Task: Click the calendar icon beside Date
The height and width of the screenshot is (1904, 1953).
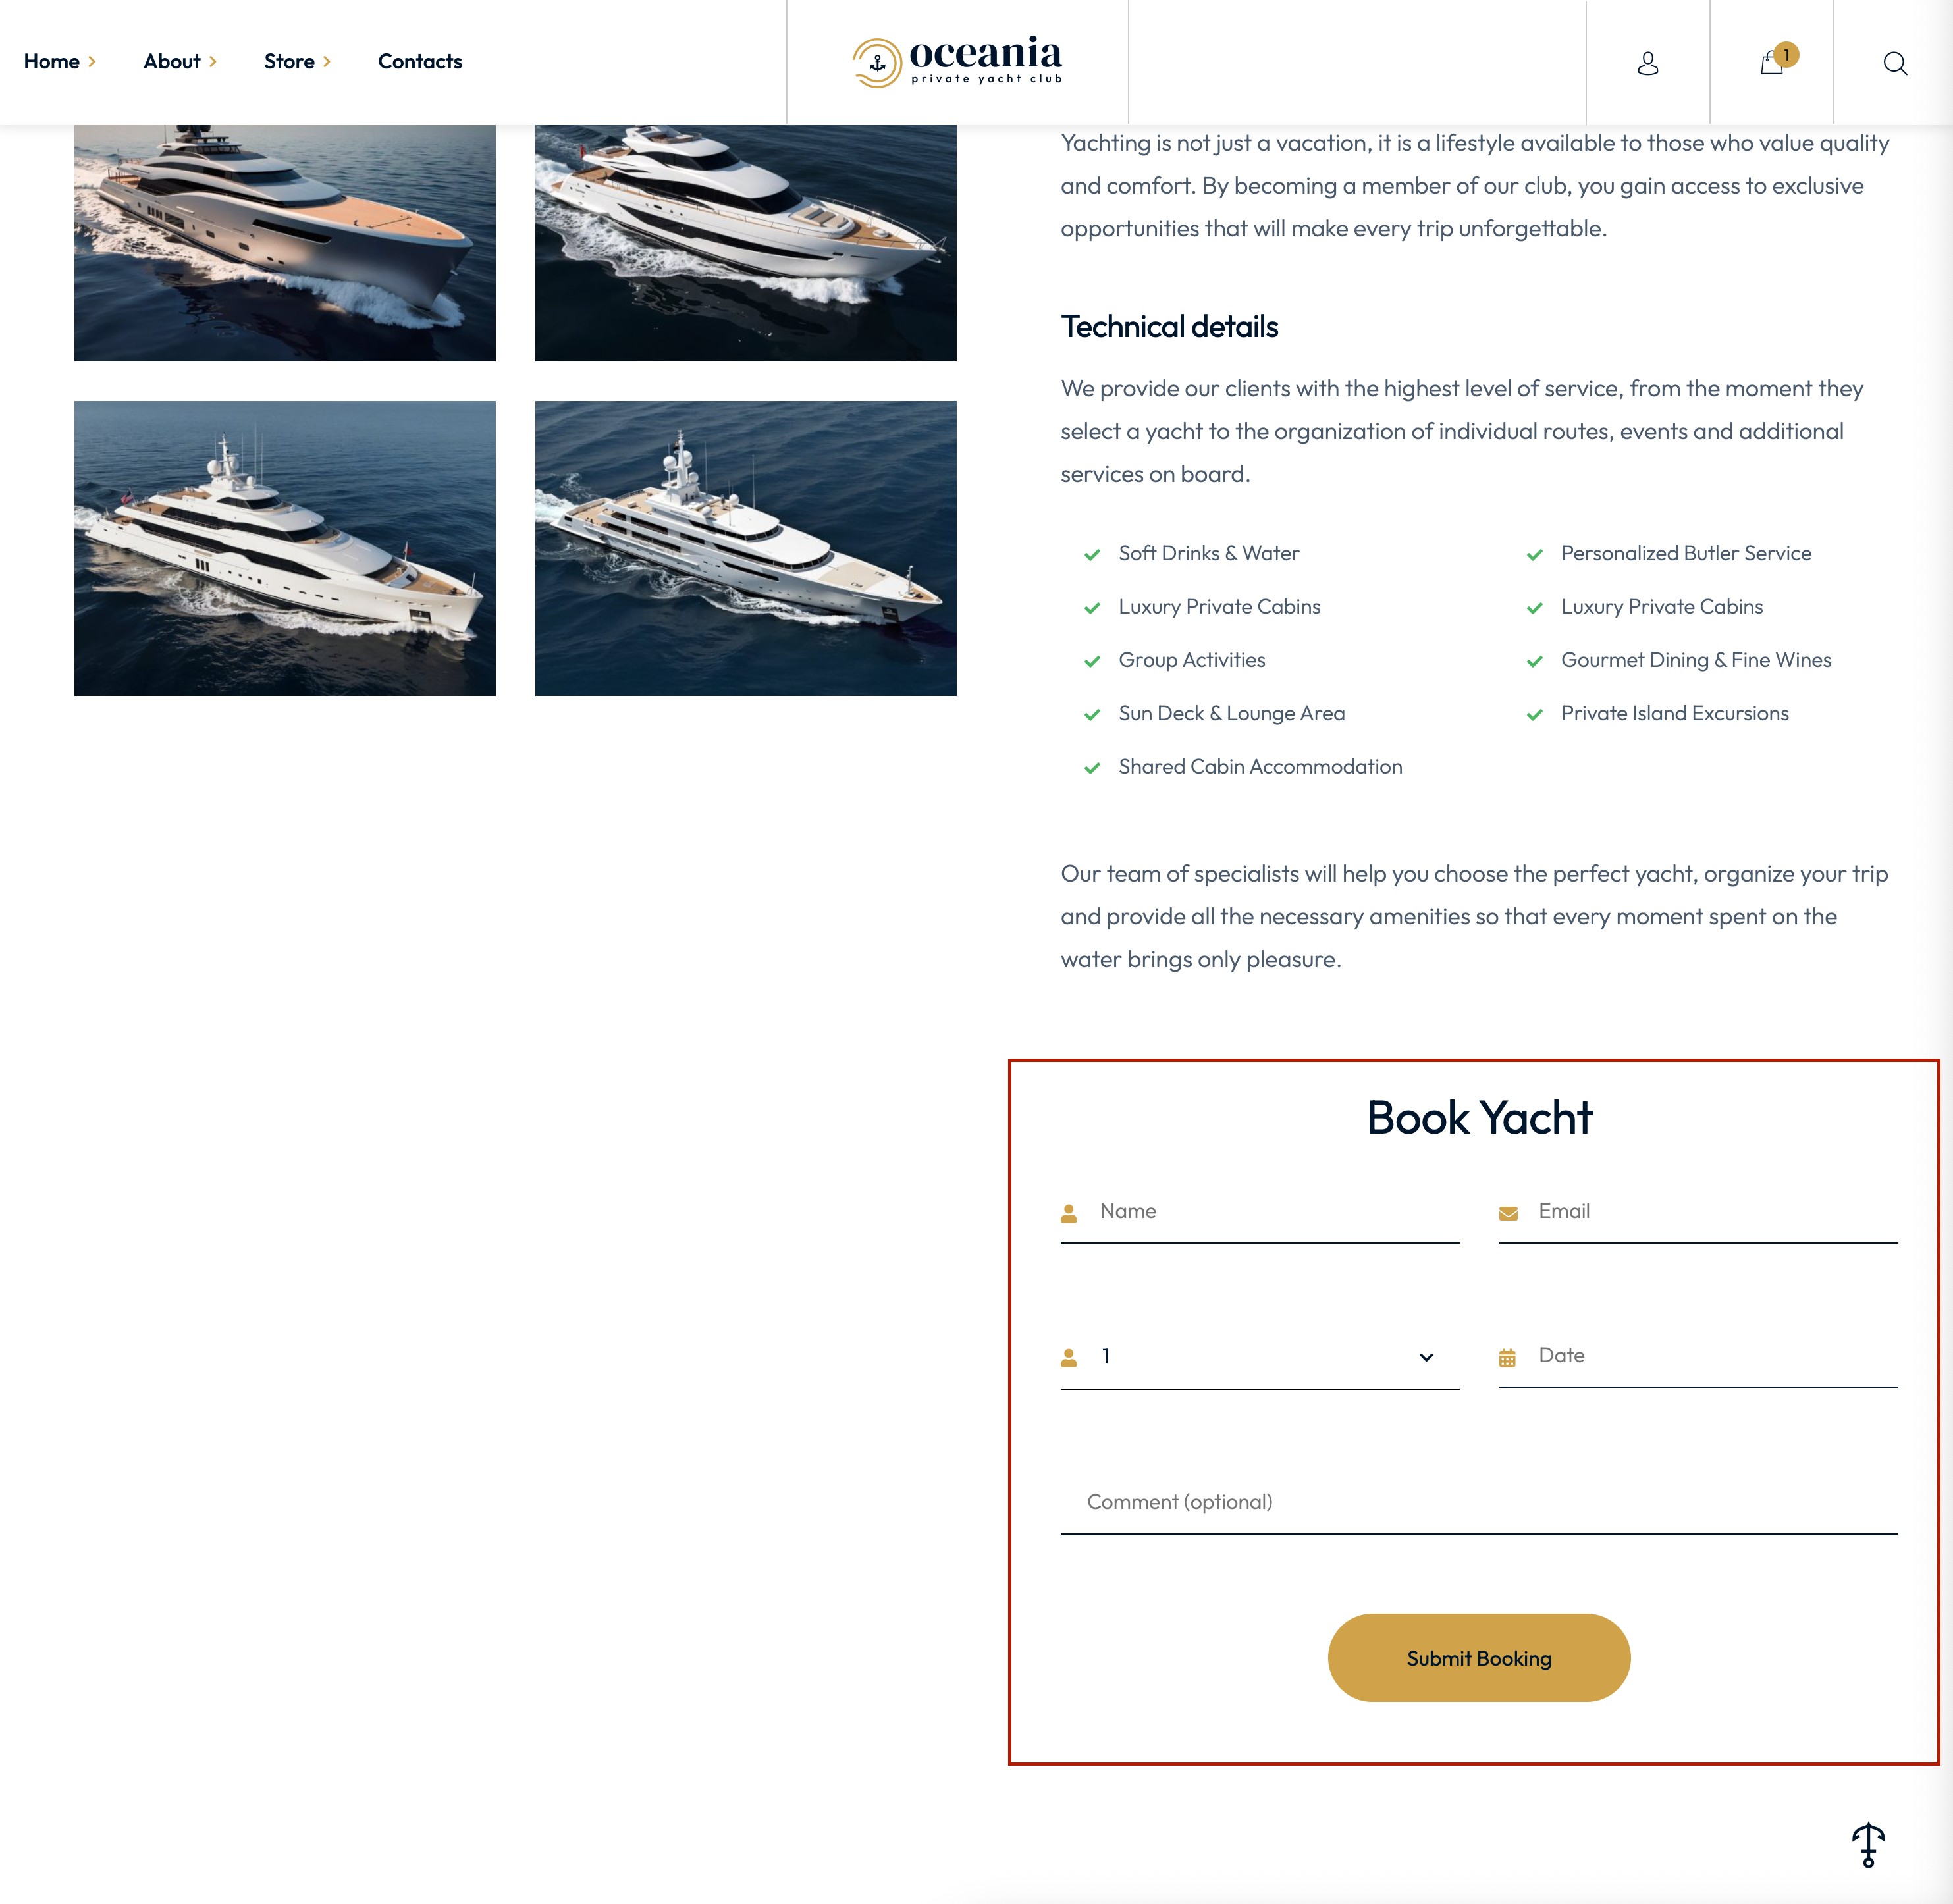Action: point(1507,1358)
